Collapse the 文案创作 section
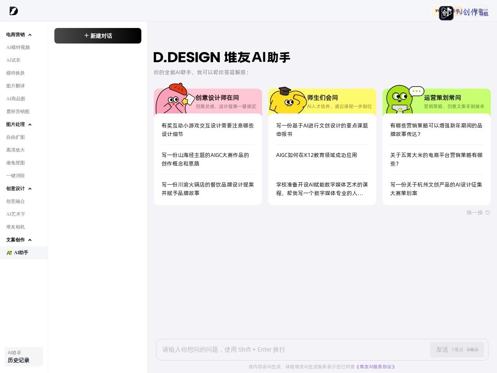This screenshot has width=497, height=373. pos(30,240)
